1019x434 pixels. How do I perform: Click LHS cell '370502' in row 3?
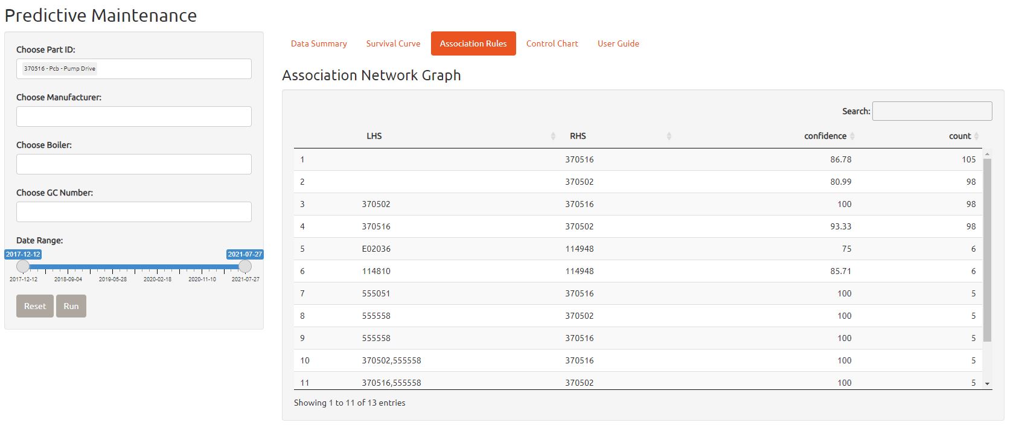[376, 204]
